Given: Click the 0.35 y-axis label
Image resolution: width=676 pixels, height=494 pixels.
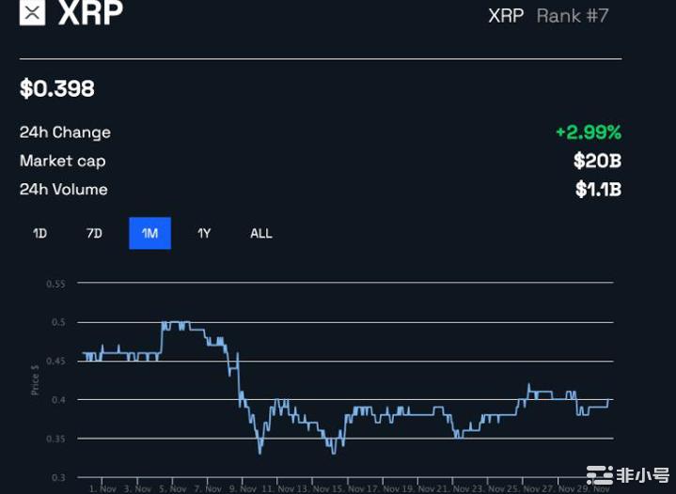Looking at the screenshot, I should click(56, 439).
